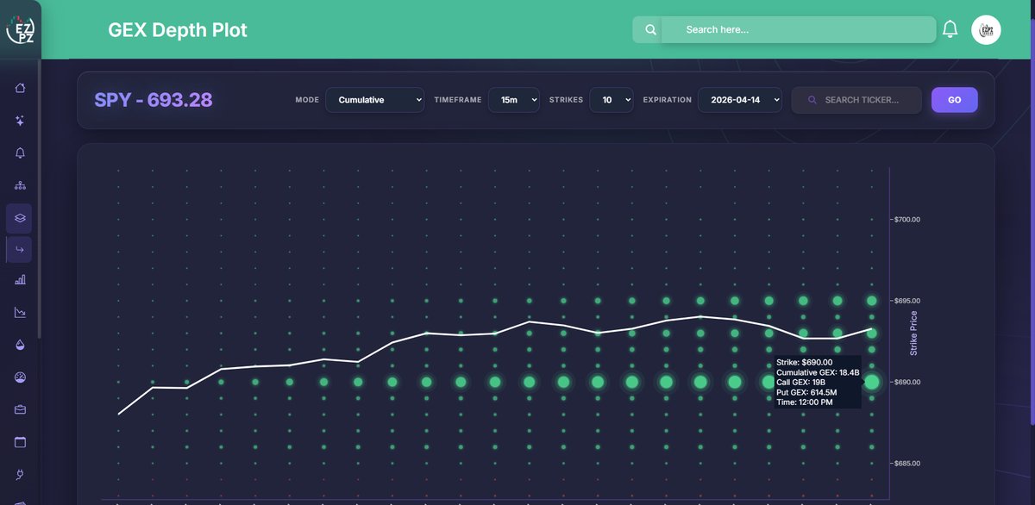The height and width of the screenshot is (505, 1035).
Task: Open the Timeframe dropdown set to 15m
Action: click(514, 100)
